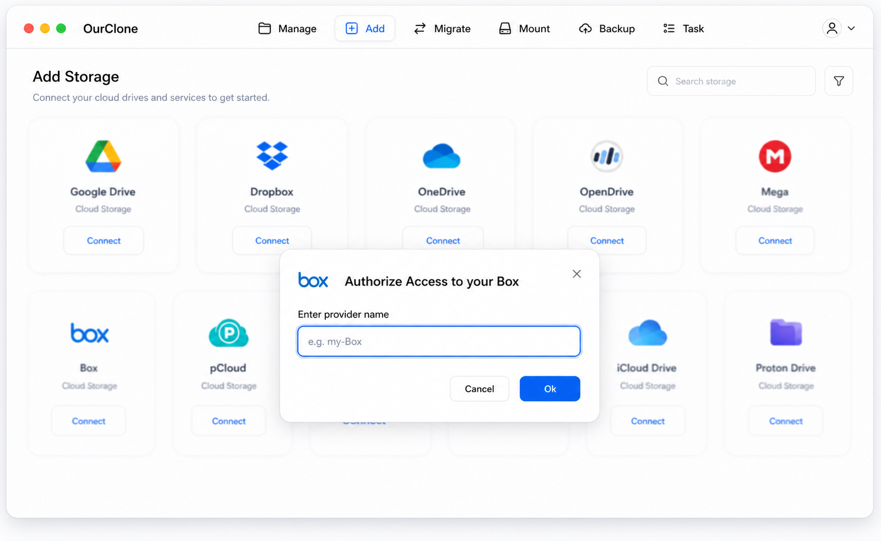This screenshot has height=541, width=881.
Task: Click the search magnifier icon
Action: pos(663,81)
